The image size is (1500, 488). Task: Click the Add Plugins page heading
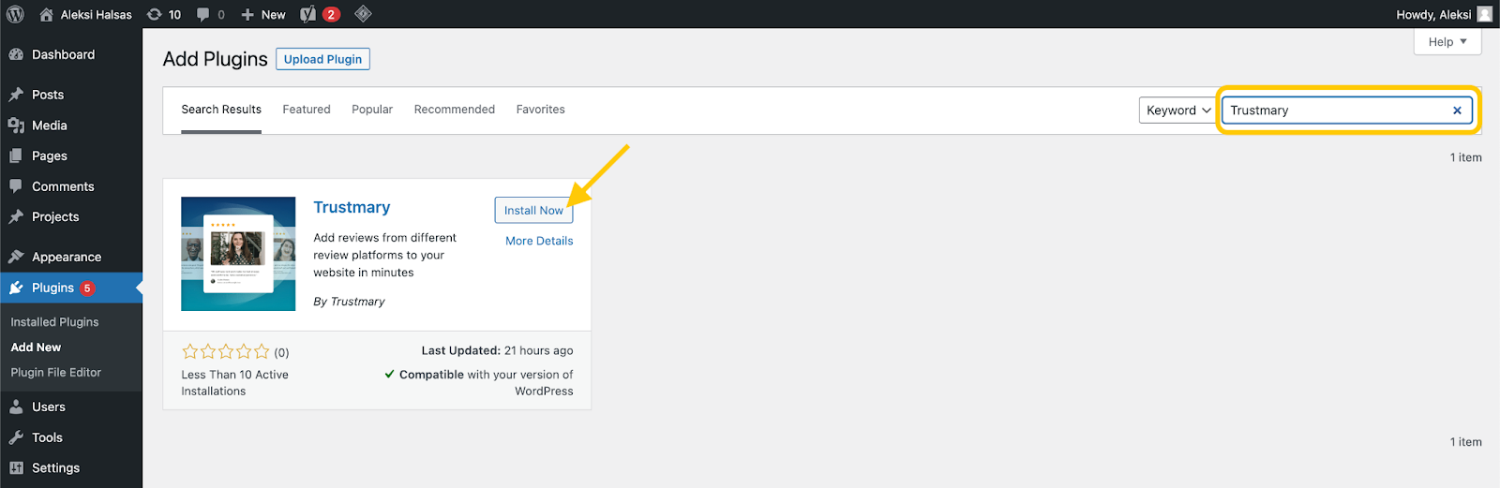[x=216, y=59]
